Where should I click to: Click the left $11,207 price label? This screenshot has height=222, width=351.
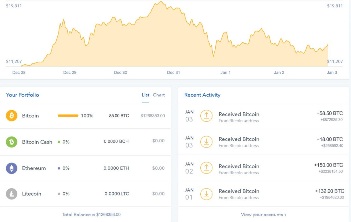14,61
